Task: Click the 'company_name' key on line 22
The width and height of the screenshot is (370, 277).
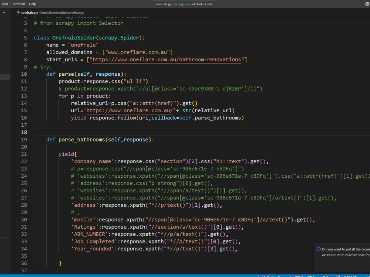Action: (92, 162)
